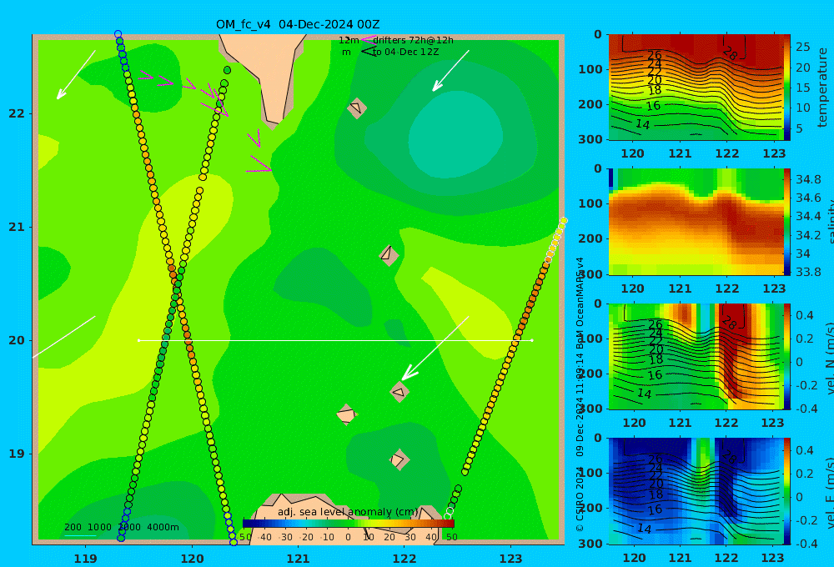This screenshot has height=567, width=834.
Task: Select the vel. N colorbar
Action: [x=787, y=356]
